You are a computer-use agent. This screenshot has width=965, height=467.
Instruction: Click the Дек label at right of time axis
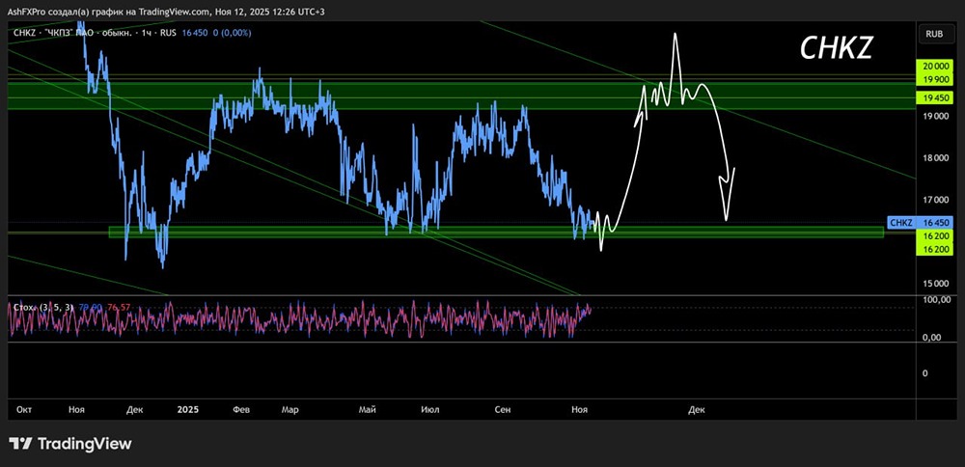click(x=696, y=409)
